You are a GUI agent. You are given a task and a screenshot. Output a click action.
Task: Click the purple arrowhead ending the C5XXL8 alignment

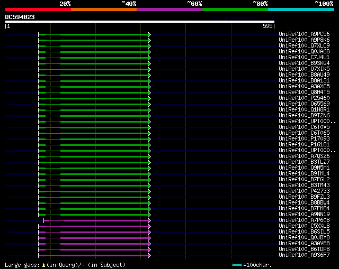click(149, 227)
